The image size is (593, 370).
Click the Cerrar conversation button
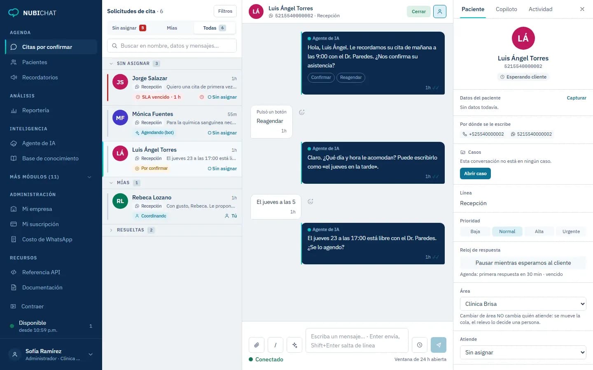coord(419,12)
